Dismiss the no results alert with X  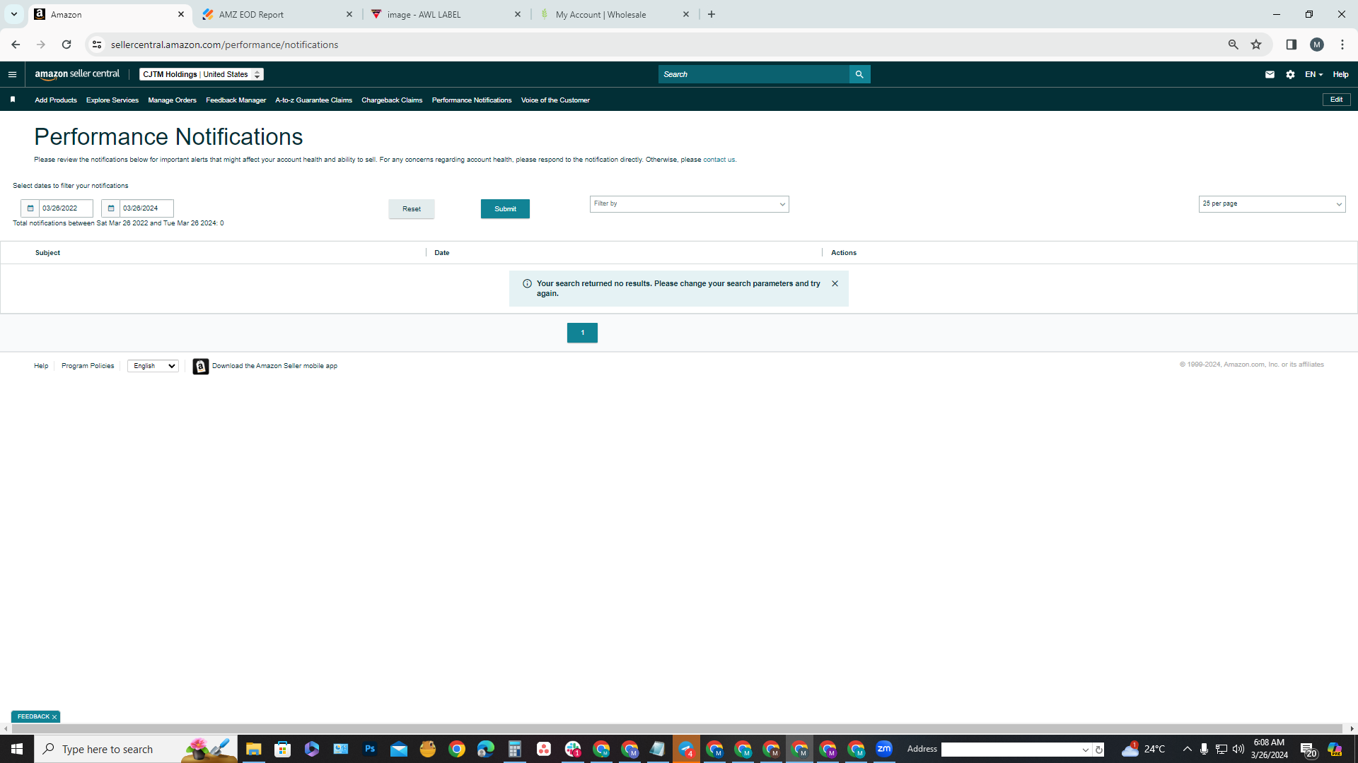[835, 283]
